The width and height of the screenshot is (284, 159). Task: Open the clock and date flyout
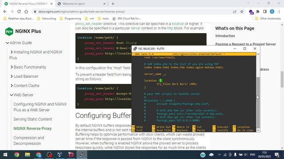tap(264, 155)
